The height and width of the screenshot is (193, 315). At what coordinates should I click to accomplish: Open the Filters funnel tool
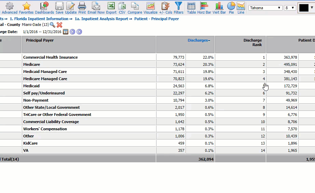178,8
